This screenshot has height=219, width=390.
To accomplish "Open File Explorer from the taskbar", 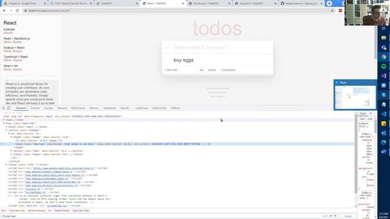I will (383, 38).
